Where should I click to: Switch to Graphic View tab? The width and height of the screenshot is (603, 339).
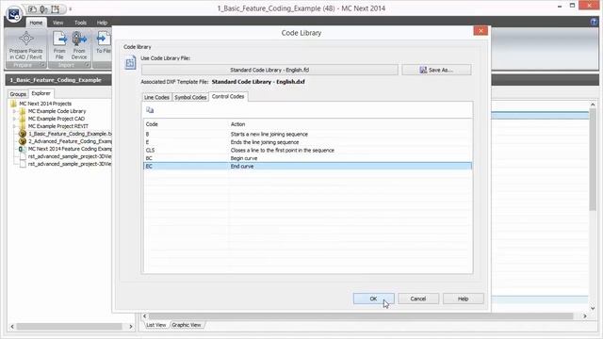187,325
